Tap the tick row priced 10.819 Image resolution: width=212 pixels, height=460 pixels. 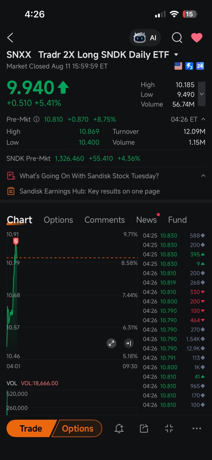pos(174,283)
